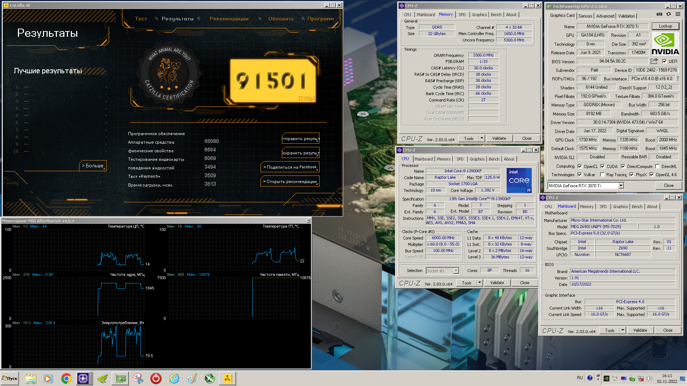Viewport: 687px width, 386px height.
Task: Toggle the Ray Tracing checkbox
Action: pos(602,175)
